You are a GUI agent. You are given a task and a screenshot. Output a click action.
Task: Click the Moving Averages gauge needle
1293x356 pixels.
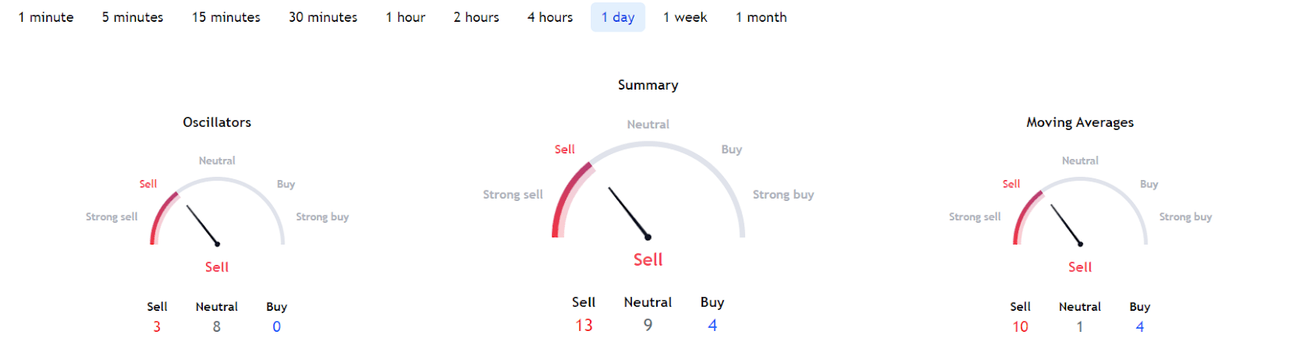click(1066, 225)
